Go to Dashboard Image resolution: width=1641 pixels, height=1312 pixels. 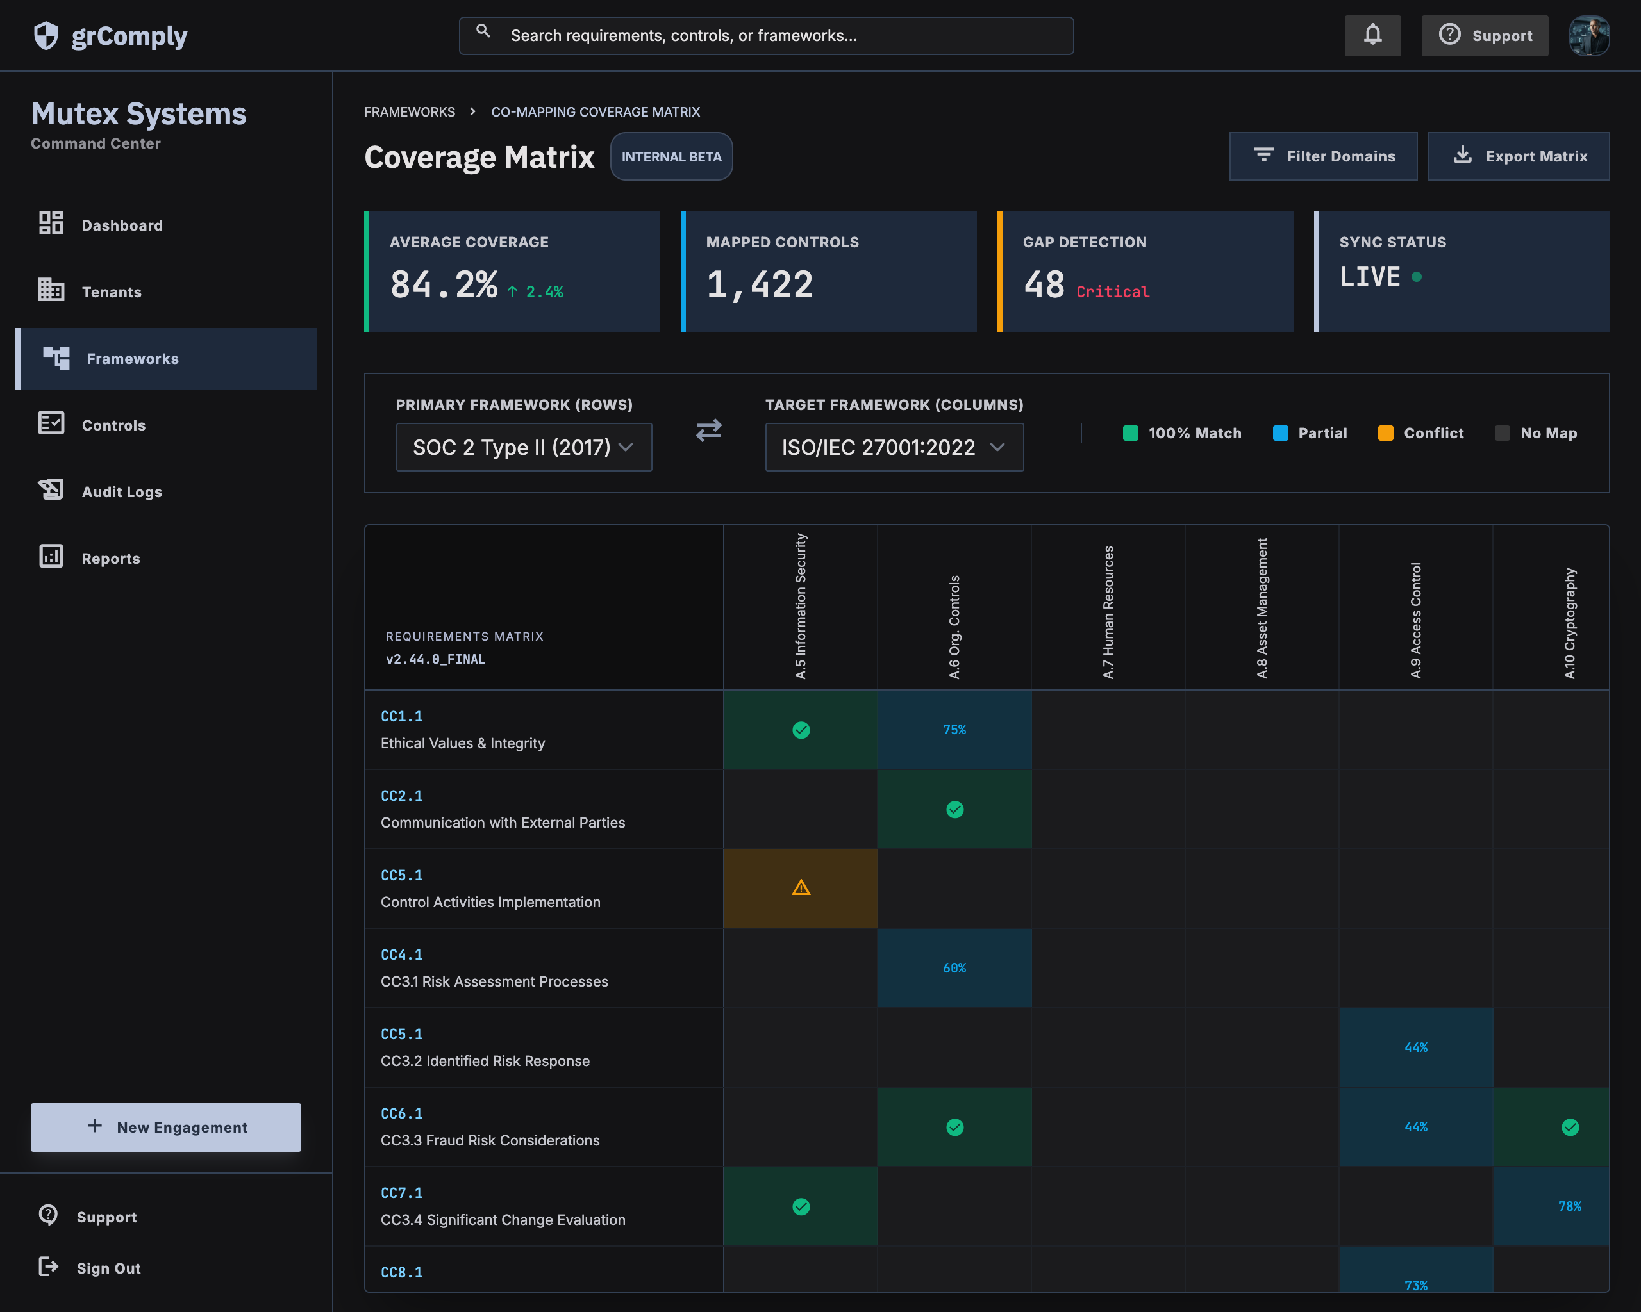(x=166, y=225)
